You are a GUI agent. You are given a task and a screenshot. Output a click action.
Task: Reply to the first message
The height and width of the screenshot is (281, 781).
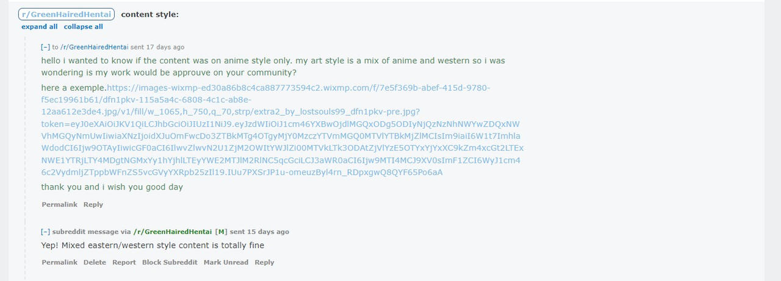point(93,205)
